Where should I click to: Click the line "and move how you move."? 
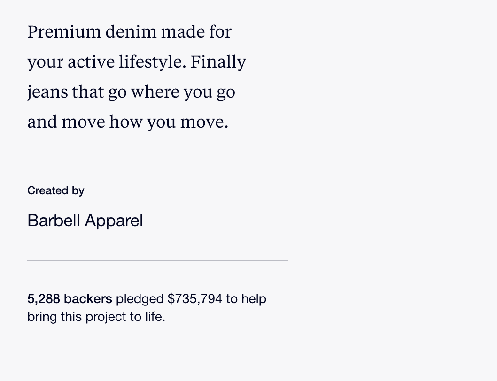point(128,122)
